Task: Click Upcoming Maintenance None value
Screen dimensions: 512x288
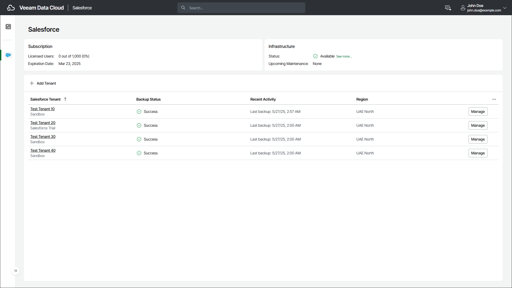Action: tap(317, 64)
